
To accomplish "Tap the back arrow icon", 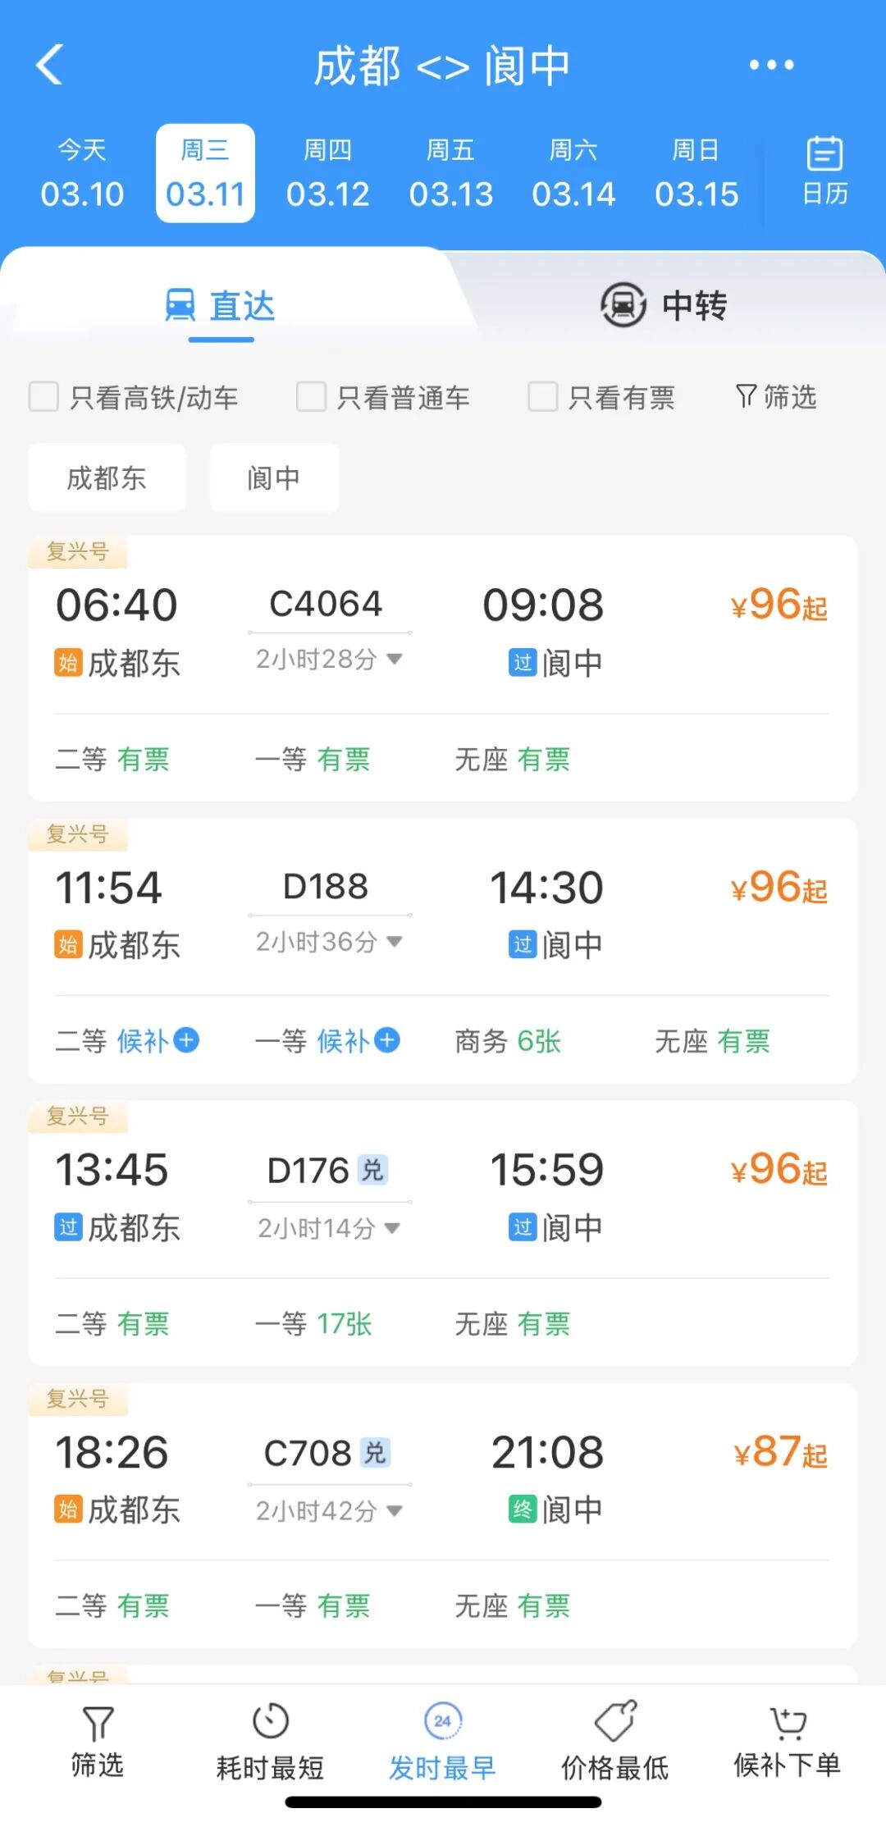I will tap(51, 65).
